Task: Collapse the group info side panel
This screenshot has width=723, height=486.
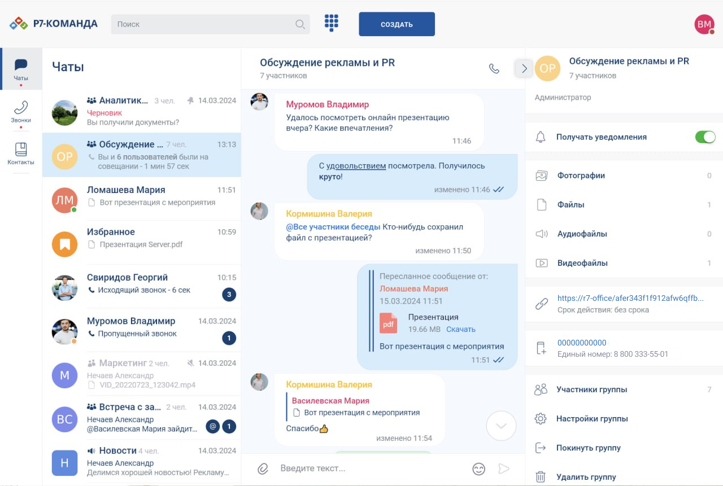Action: click(x=524, y=68)
